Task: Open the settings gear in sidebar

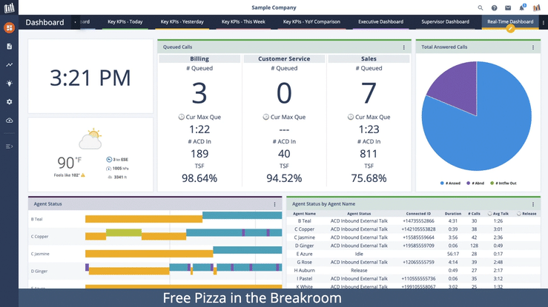Action: click(9, 102)
